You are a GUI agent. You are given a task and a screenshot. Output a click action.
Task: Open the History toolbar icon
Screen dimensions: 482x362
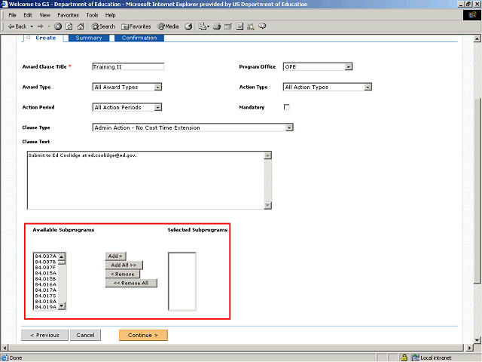click(188, 26)
